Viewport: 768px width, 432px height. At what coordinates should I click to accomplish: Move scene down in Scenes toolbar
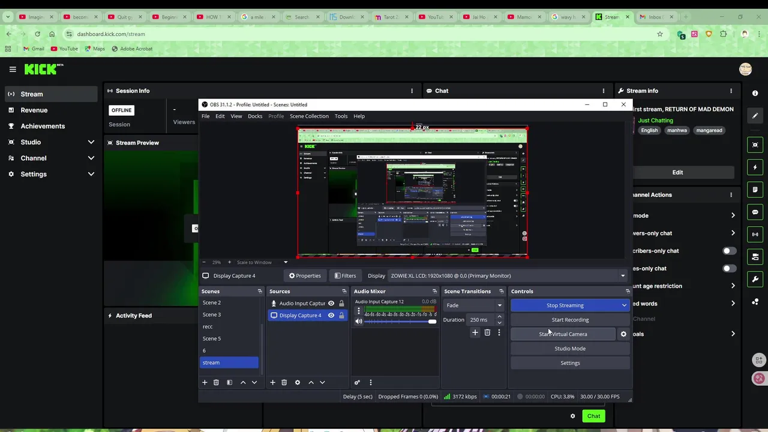pos(254,382)
